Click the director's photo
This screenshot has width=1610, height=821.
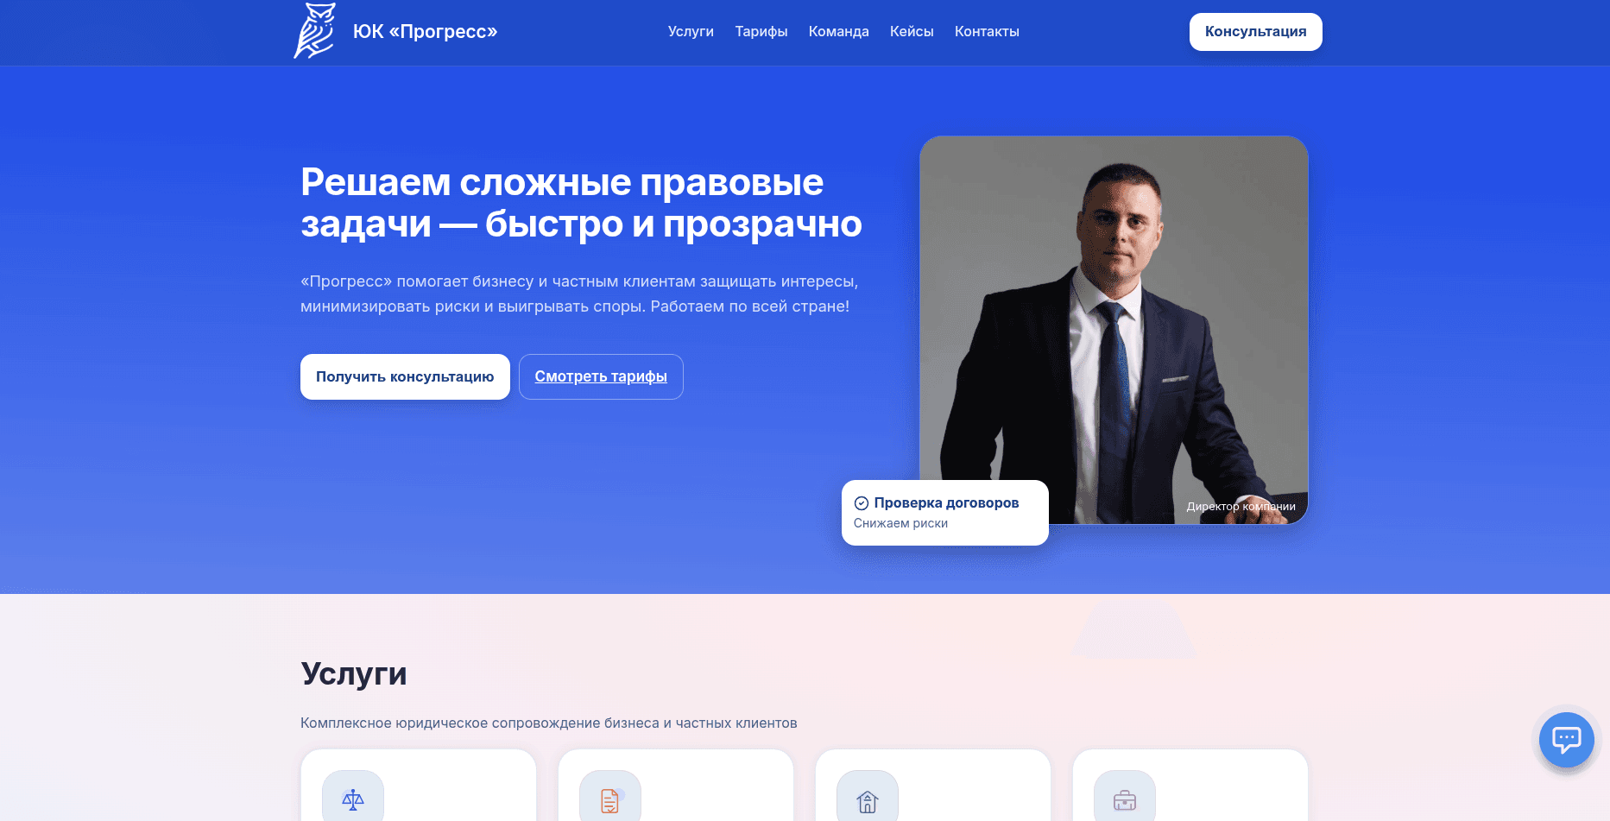pyautogui.click(x=1114, y=330)
